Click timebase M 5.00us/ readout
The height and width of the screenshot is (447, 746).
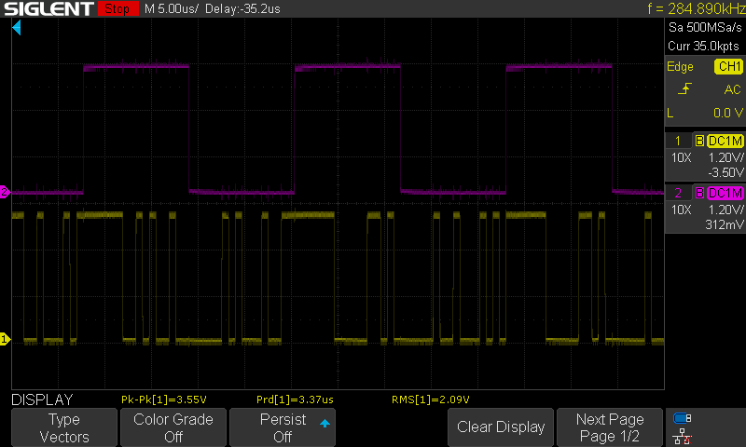pos(172,8)
